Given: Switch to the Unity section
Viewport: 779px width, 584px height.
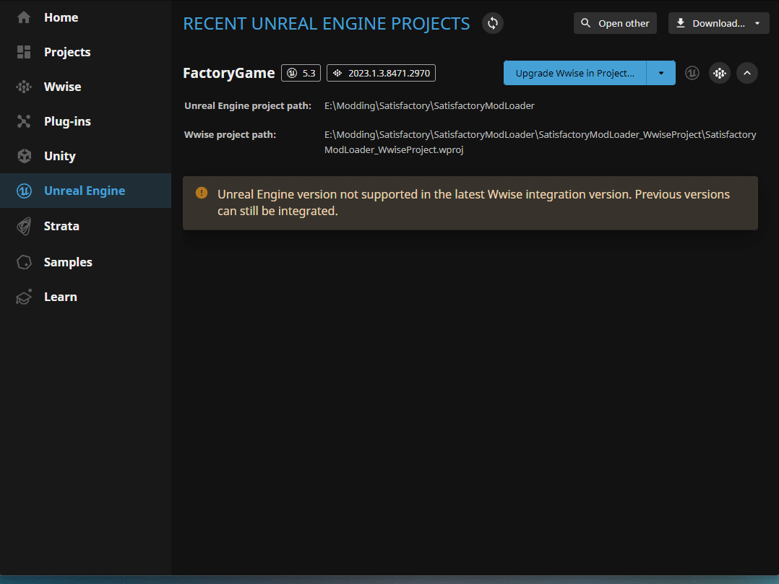Looking at the screenshot, I should coord(85,157).
